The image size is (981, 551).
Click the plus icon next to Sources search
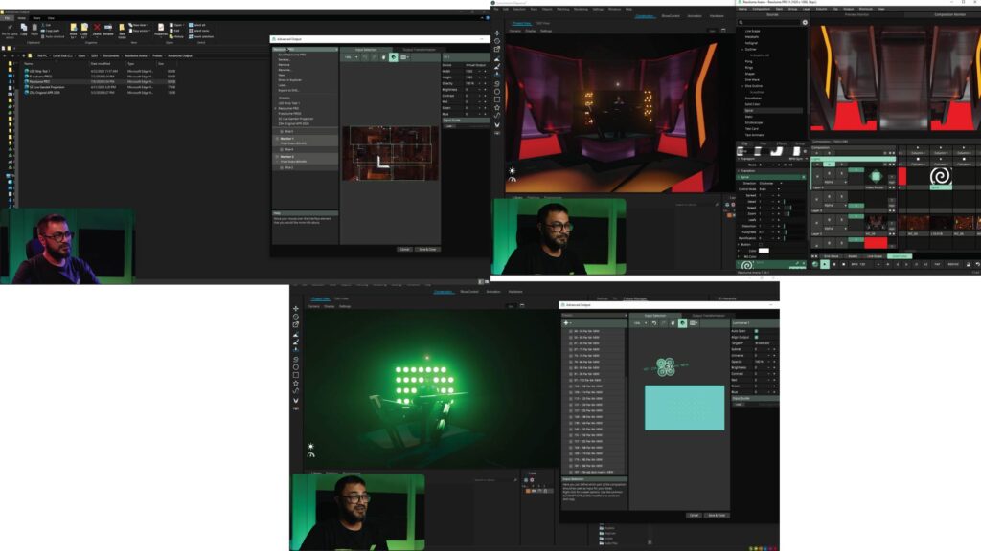(805, 23)
